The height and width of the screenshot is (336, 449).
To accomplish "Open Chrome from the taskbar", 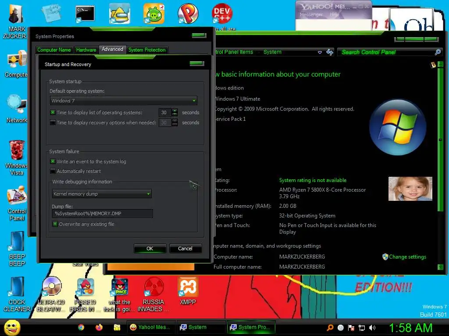I will (81, 327).
